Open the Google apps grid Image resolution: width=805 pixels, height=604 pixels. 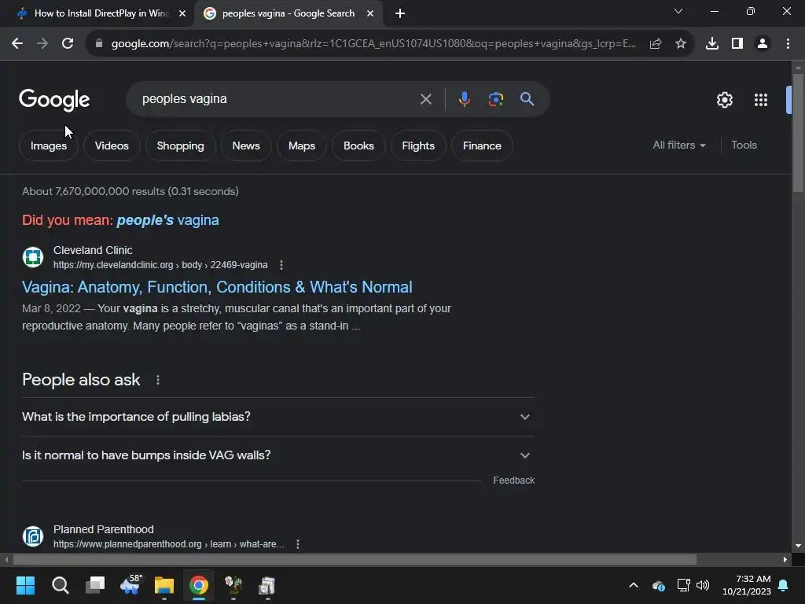pyautogui.click(x=761, y=100)
